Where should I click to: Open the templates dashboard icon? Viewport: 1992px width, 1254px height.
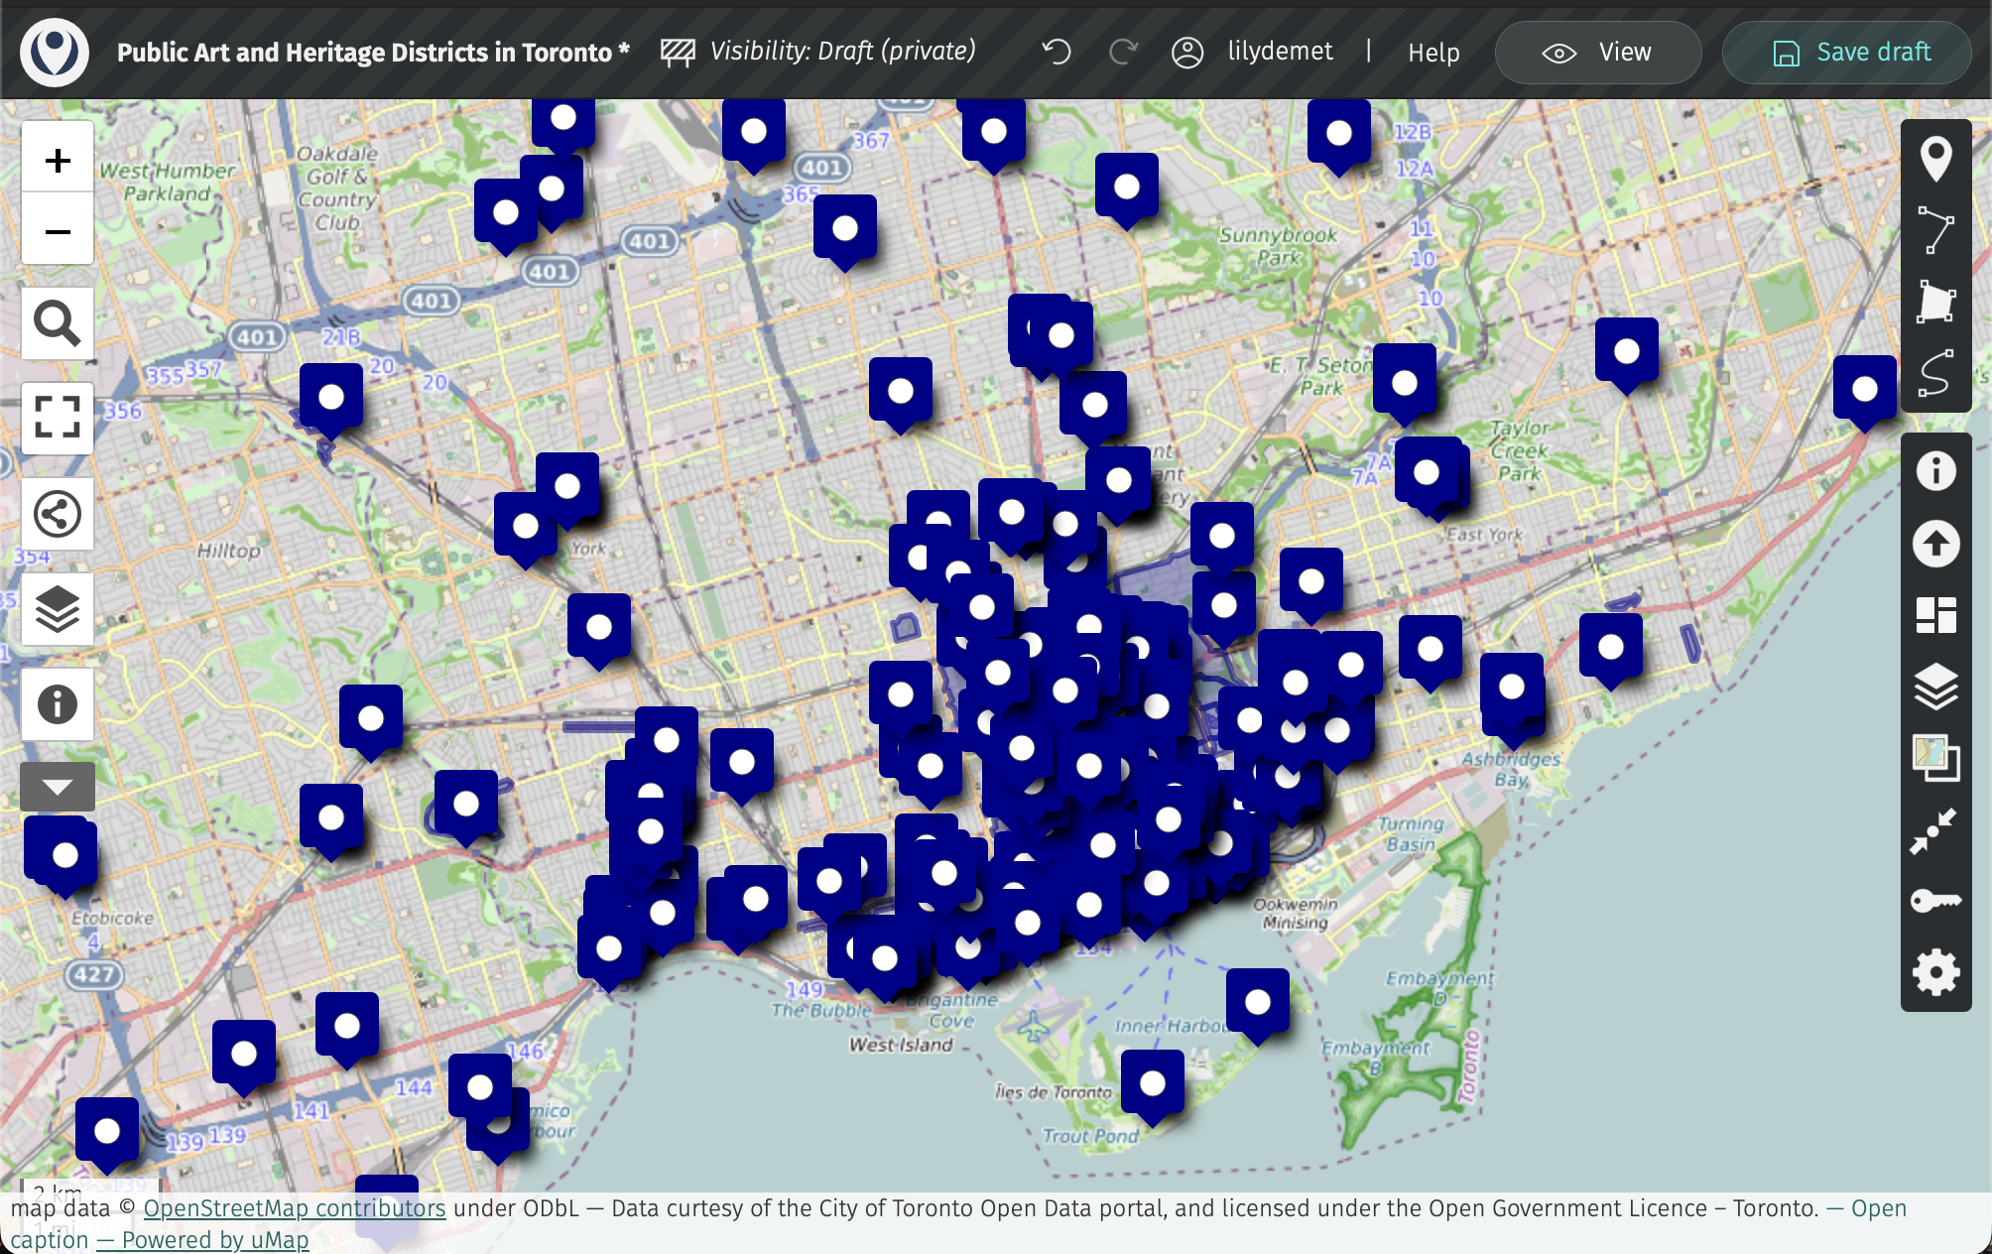1935,615
